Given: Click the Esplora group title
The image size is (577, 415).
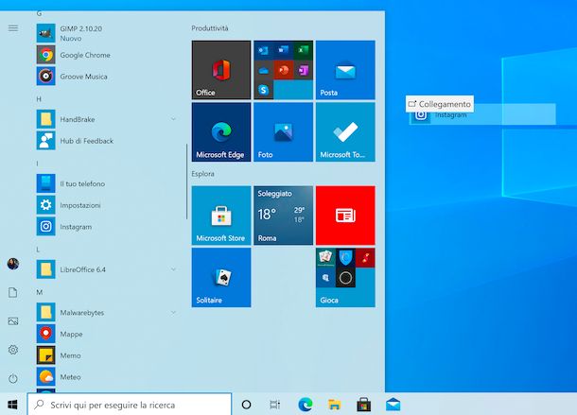Looking at the screenshot, I should coord(202,174).
